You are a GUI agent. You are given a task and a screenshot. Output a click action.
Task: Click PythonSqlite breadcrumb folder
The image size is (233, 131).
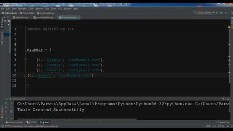pyautogui.click(x=27, y=13)
